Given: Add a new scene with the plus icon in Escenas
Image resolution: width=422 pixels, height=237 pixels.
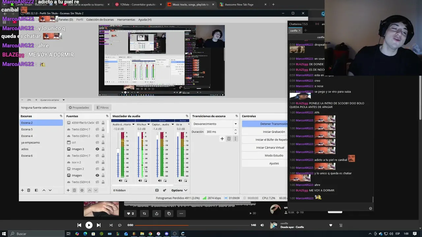Looking at the screenshot, I should point(22,190).
